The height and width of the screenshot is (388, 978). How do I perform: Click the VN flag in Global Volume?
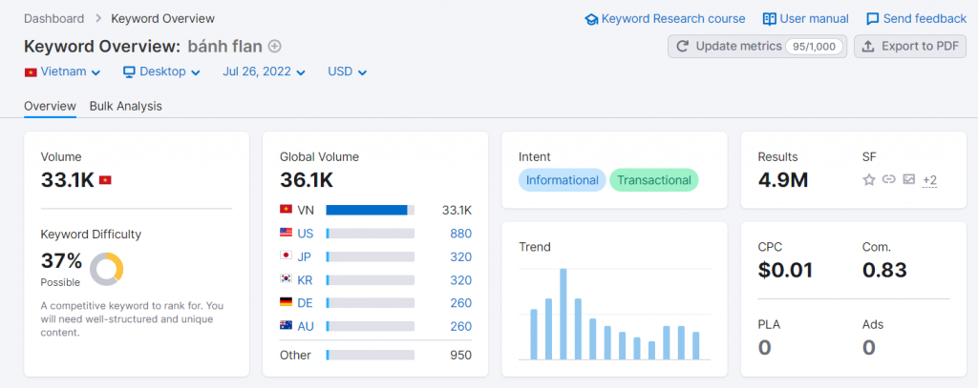pyautogui.click(x=286, y=210)
